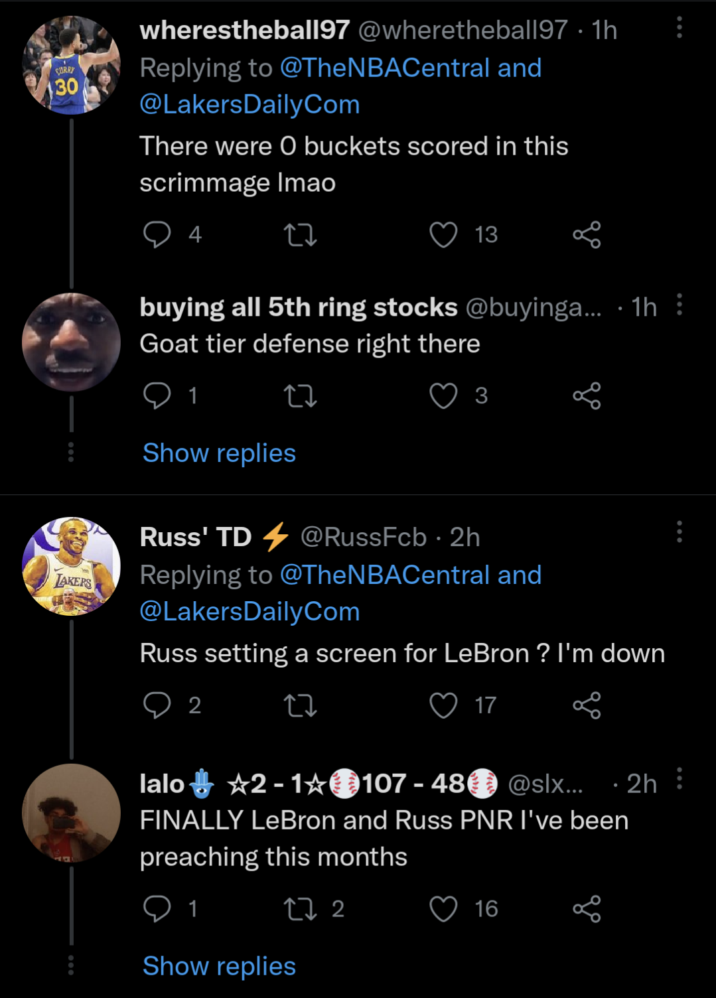Reply to wherestheball97's tweet

[157, 235]
